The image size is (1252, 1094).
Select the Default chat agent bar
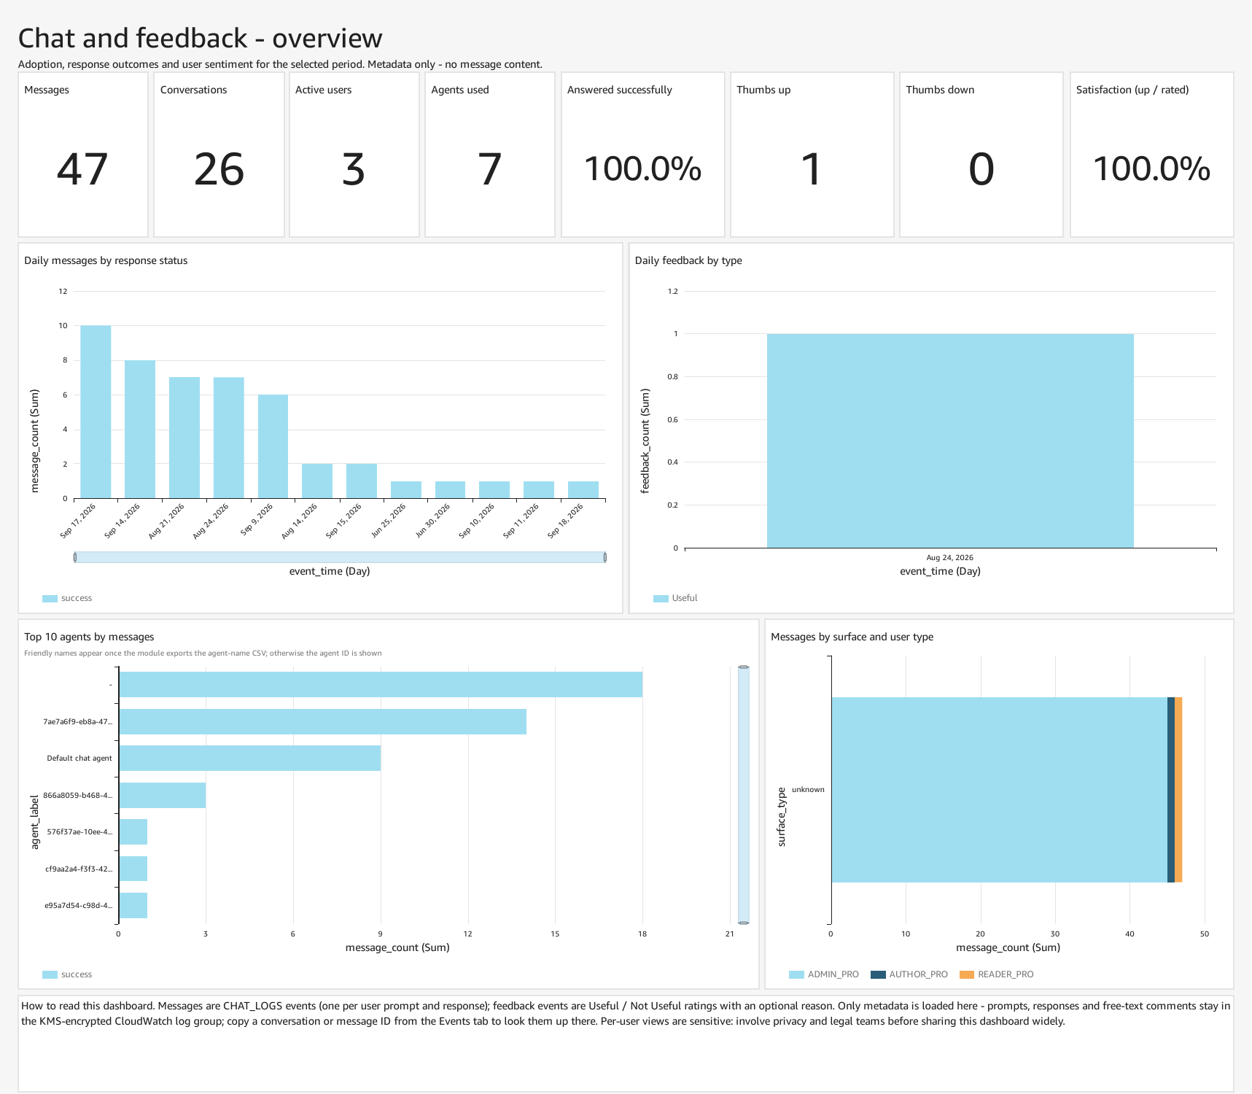point(249,758)
